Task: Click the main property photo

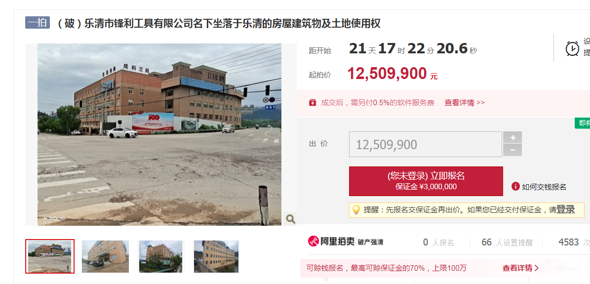Action: 159,134
